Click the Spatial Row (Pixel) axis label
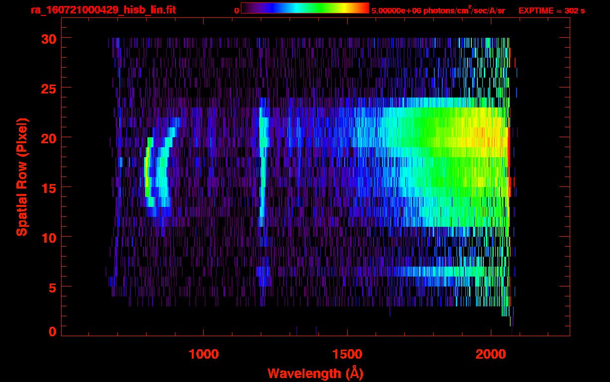 (x=22, y=177)
